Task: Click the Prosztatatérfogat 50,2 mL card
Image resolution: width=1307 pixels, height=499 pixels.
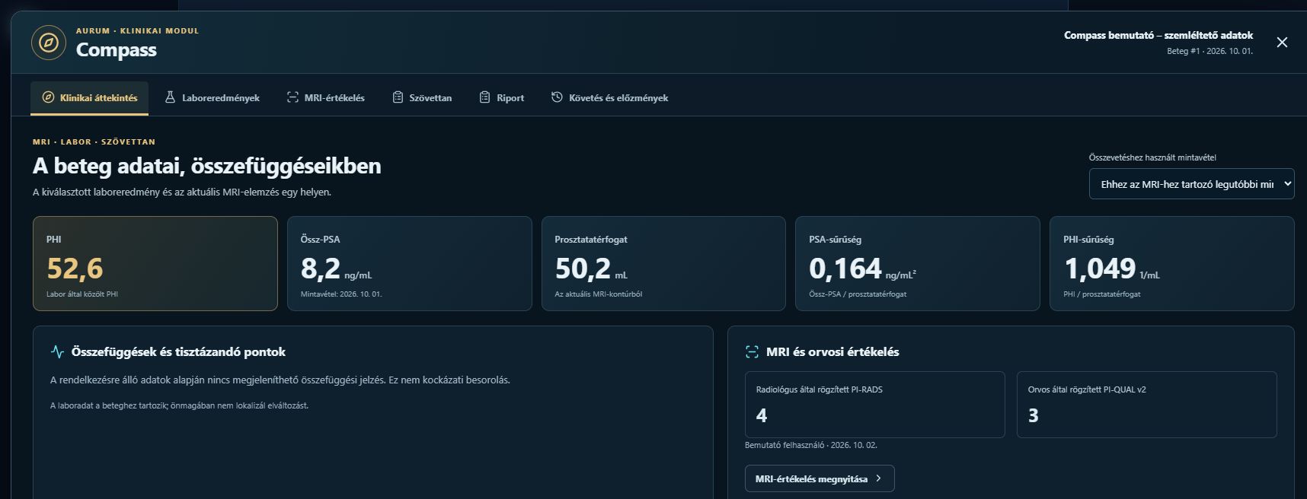Action: [663, 263]
